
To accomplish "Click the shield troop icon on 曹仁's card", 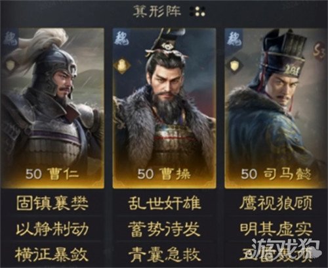I will (x=10, y=65).
